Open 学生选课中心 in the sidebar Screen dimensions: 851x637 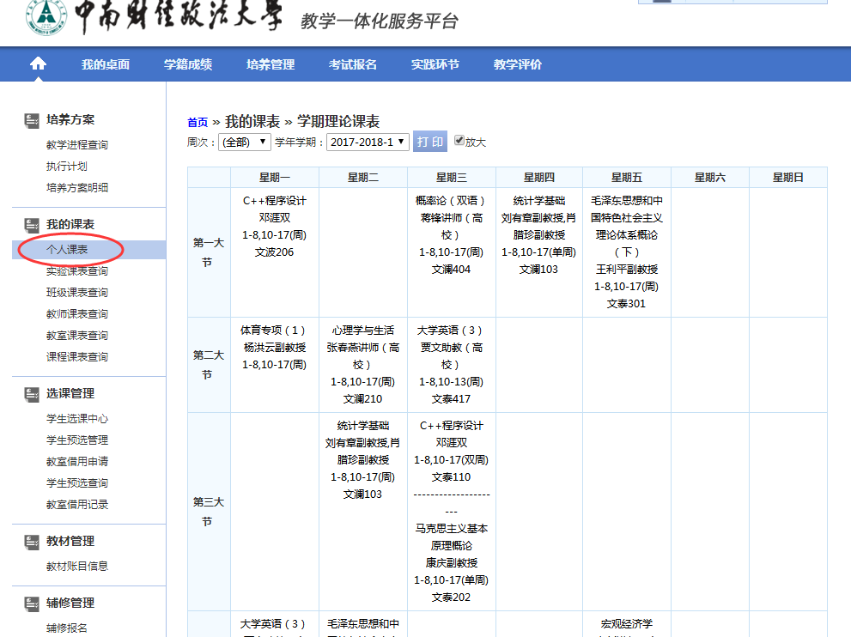pos(77,419)
